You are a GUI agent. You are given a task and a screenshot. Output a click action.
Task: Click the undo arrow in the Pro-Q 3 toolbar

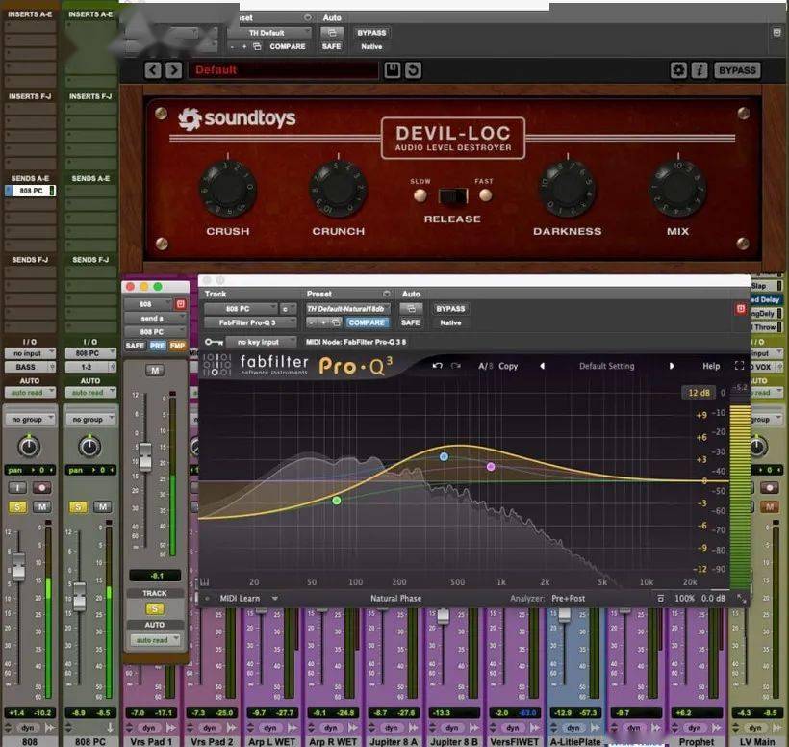(x=438, y=365)
